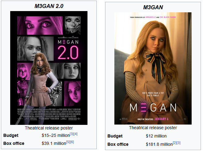This screenshot has width=204, height=151.
Task: Open the M3GAN theatrical release poster
Action: [x=153, y=68]
